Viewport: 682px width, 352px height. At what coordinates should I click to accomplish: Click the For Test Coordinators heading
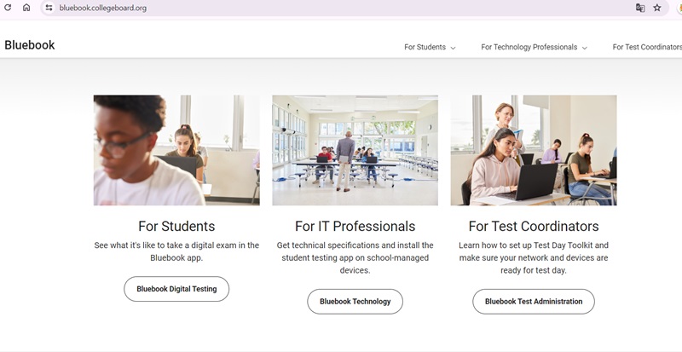pyautogui.click(x=534, y=227)
